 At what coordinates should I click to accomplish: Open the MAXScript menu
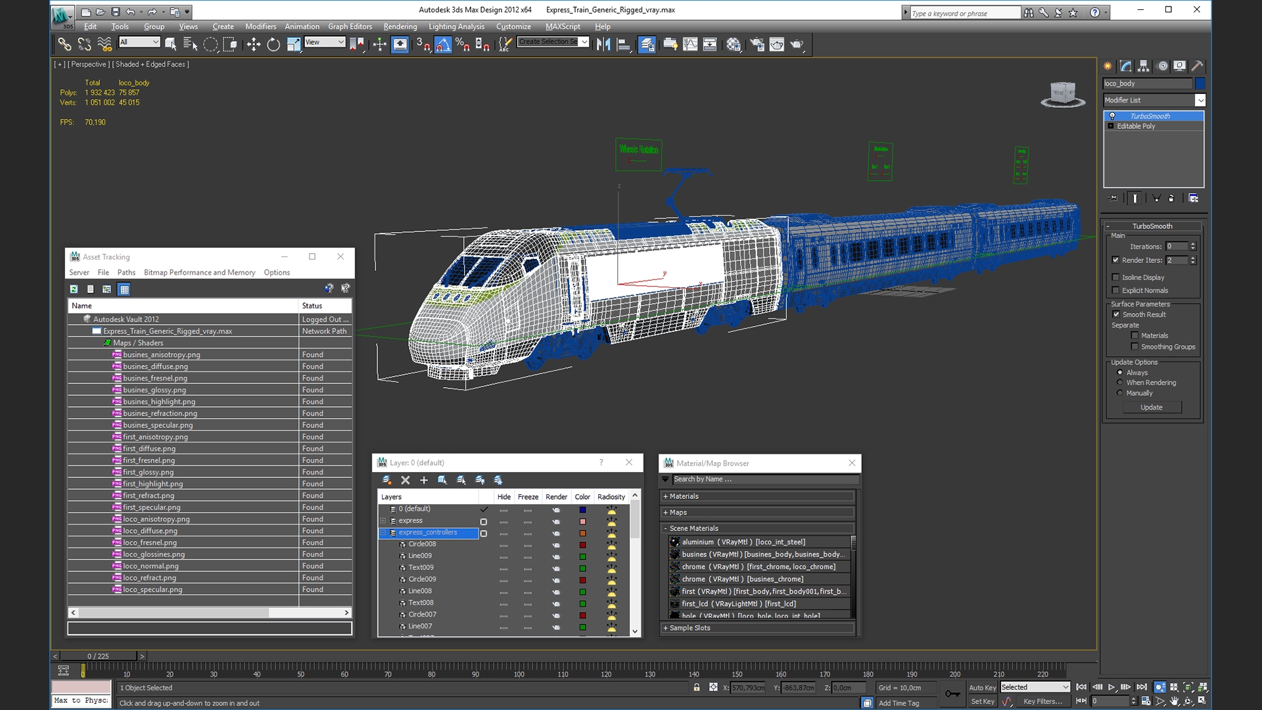[x=563, y=26]
